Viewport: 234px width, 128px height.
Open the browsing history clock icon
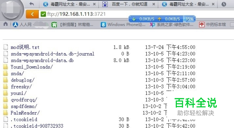224,4
